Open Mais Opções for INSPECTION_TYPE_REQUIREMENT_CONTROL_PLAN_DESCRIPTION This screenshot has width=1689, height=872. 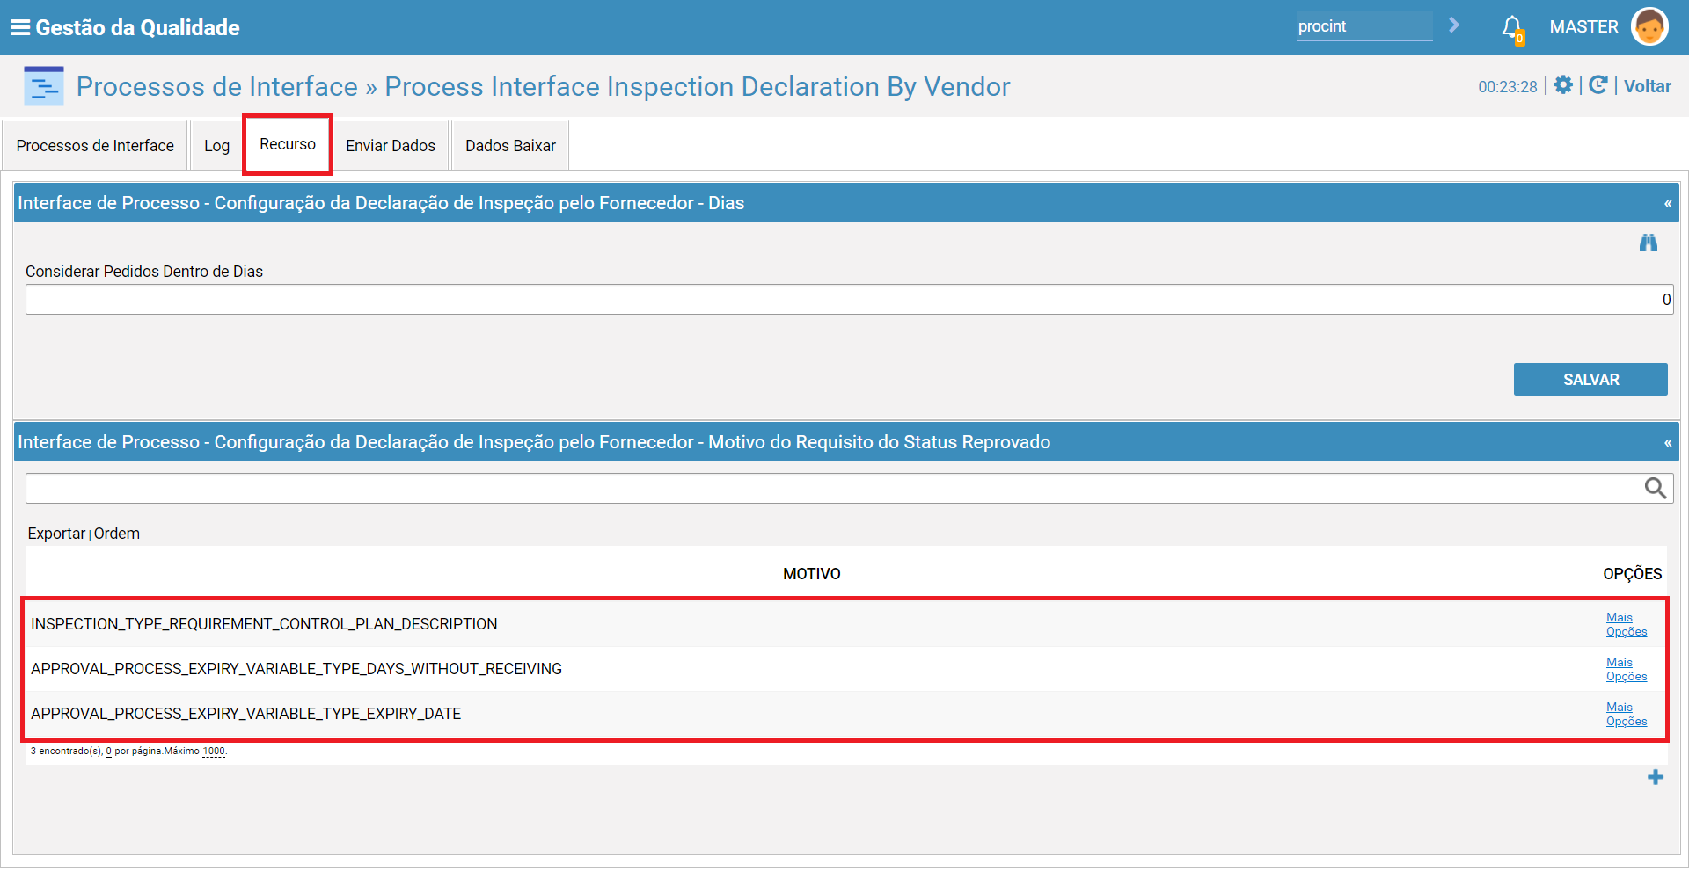click(x=1627, y=624)
